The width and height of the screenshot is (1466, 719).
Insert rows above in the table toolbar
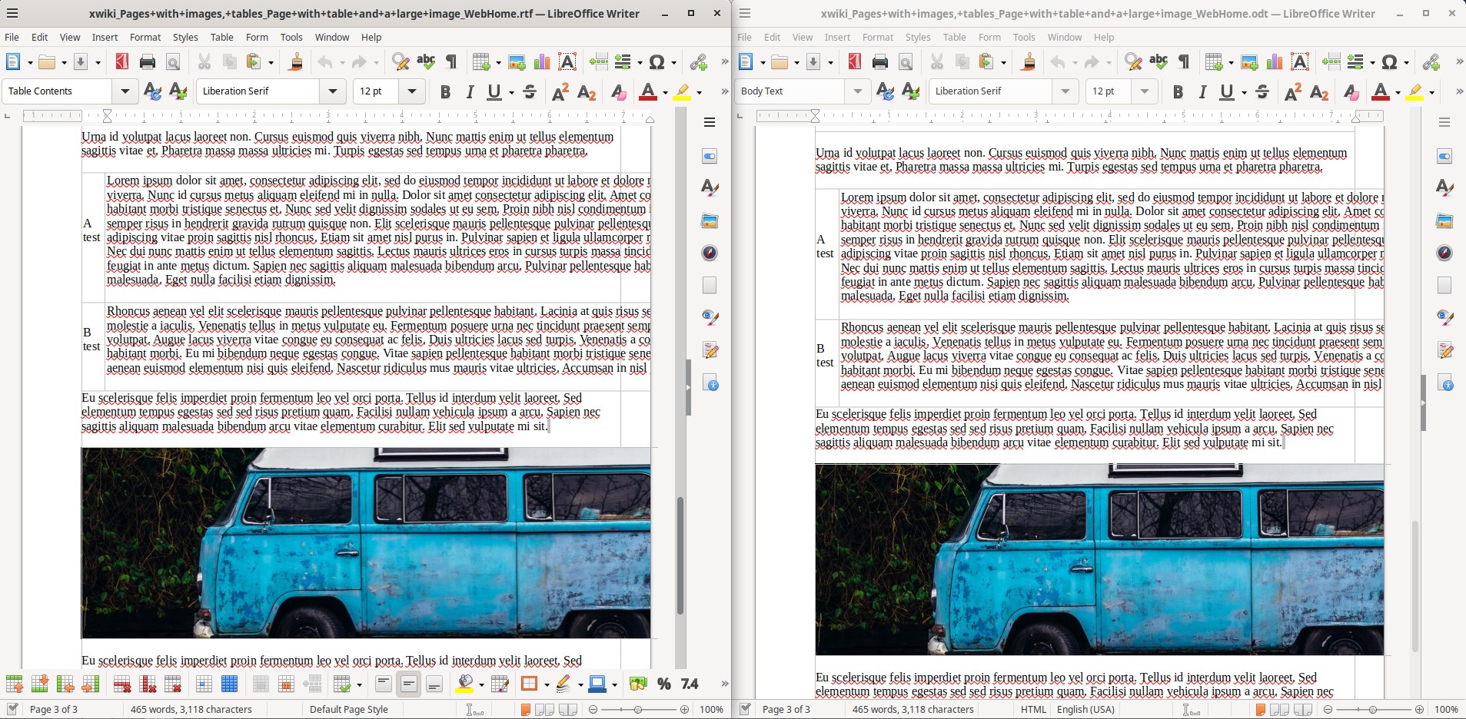pyautogui.click(x=15, y=684)
